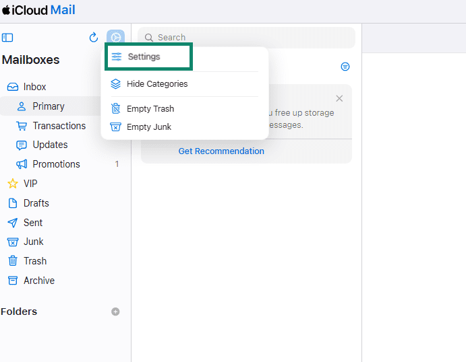Select Empty Trash in the menu
Viewport: 466px width, 362px height.
tap(185, 109)
